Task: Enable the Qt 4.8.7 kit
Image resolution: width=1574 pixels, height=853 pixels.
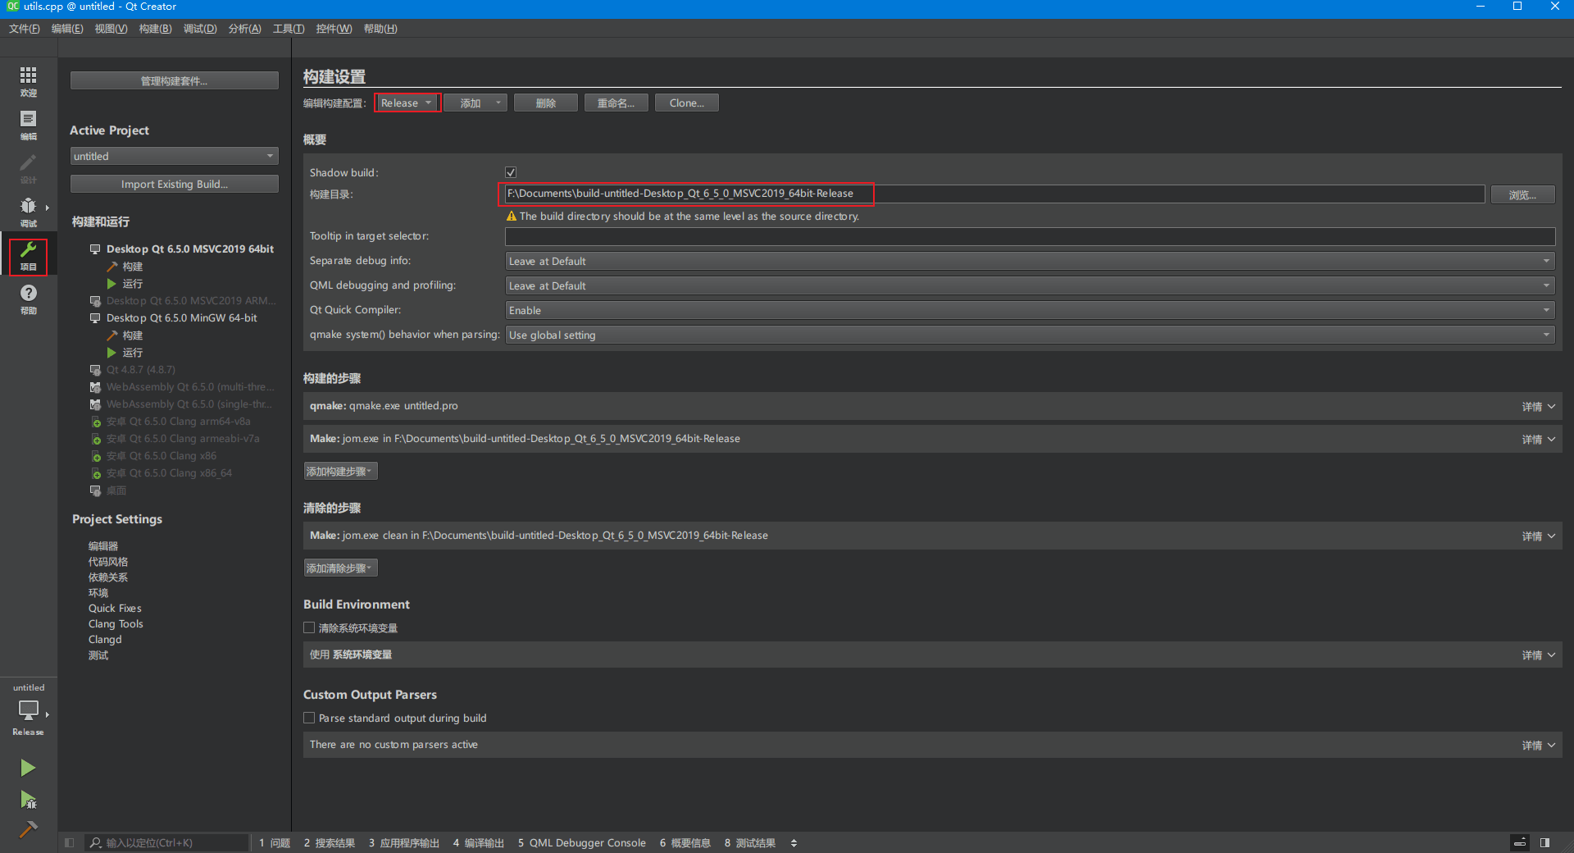Action: tap(140, 370)
